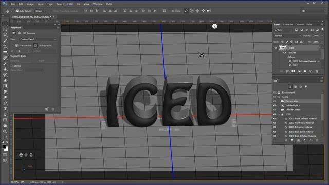The image size is (329, 185).
Task: Toggle the Auto-Select checkbox
Action: pyautogui.click(x=17, y=11)
